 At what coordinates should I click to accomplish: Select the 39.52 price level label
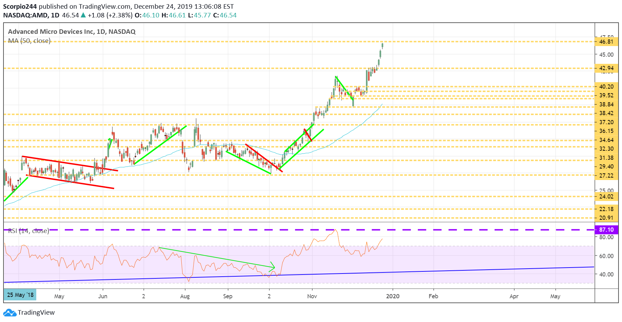pyautogui.click(x=606, y=96)
